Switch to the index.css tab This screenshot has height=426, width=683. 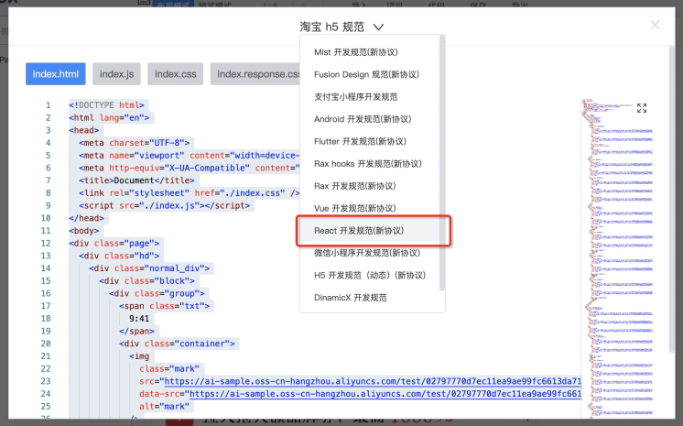click(x=176, y=74)
